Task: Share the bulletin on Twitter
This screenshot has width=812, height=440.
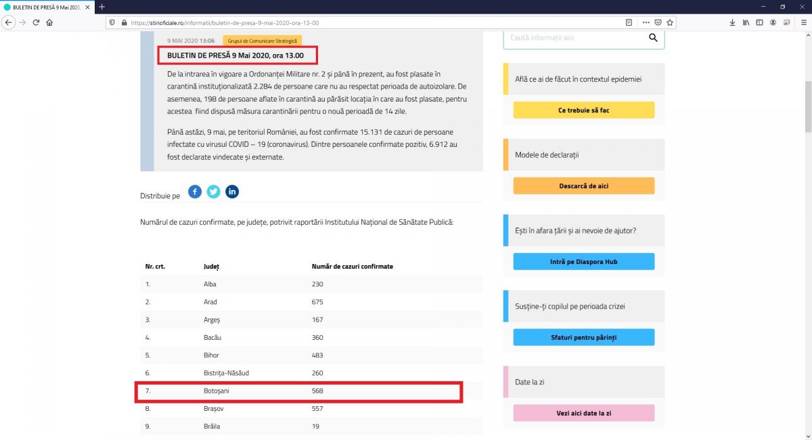Action: tap(213, 192)
